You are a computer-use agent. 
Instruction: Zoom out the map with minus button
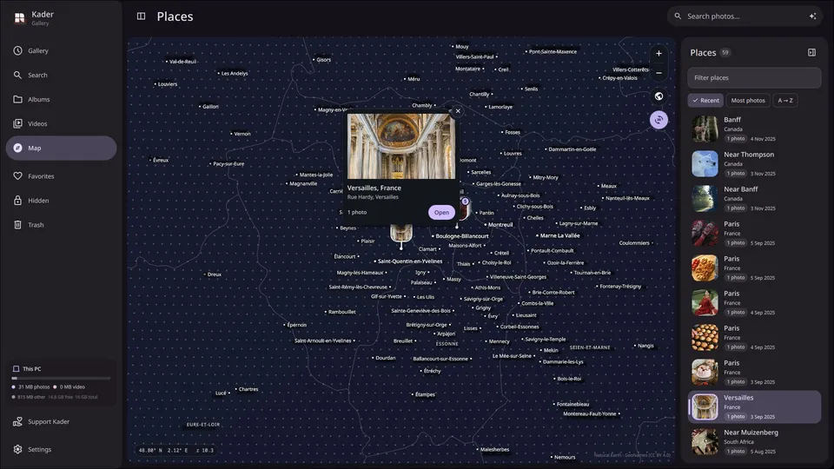(659, 73)
